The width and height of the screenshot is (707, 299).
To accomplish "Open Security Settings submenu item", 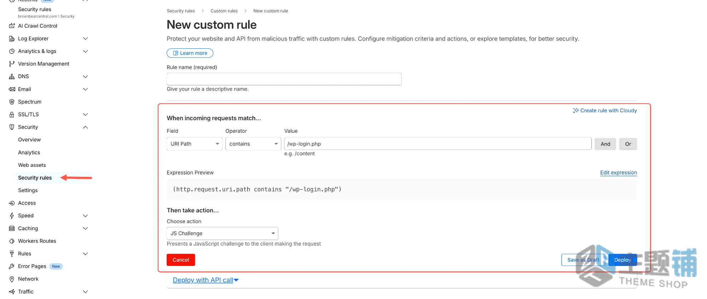I will 28,190.
